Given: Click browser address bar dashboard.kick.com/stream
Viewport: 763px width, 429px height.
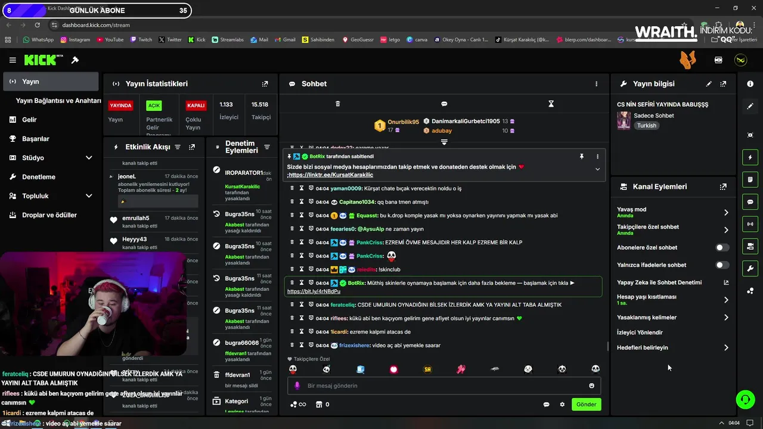Looking at the screenshot, I should click(96, 25).
